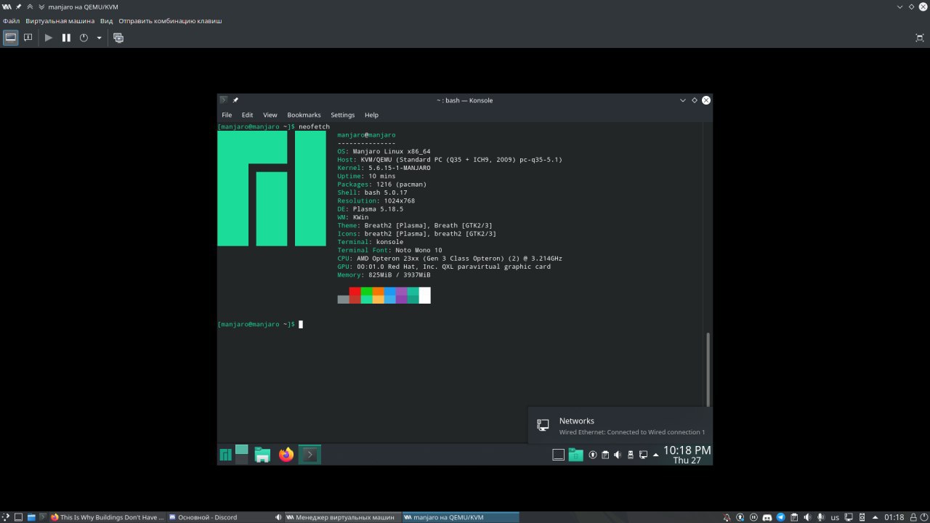This screenshot has width=930, height=523.
Task: Launch Firefox from guest panel
Action: (x=286, y=455)
